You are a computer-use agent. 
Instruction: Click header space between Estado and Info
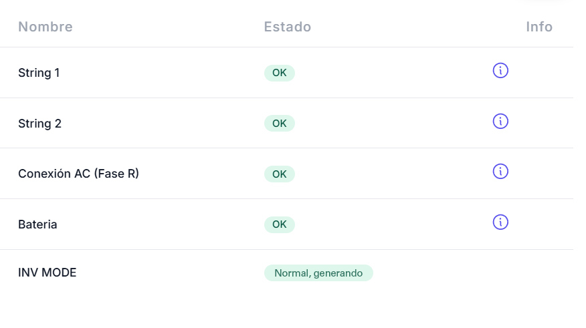point(415,27)
